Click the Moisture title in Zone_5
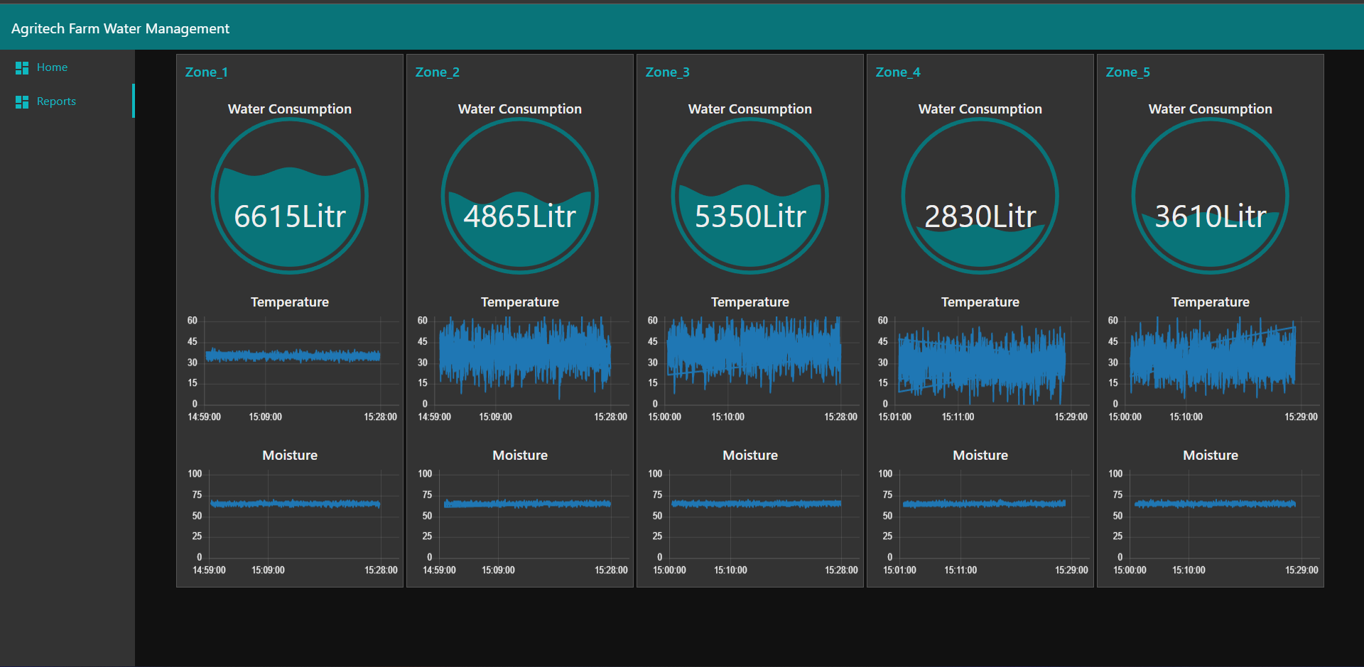 [1211, 456]
